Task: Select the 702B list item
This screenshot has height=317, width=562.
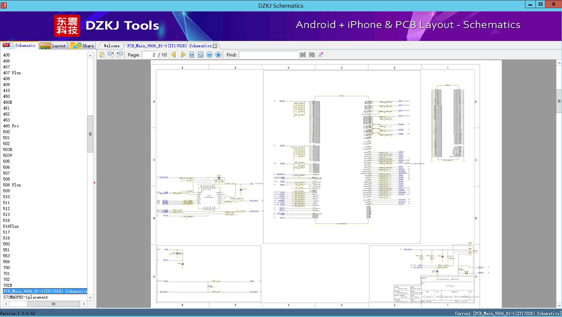Action: coord(8,285)
